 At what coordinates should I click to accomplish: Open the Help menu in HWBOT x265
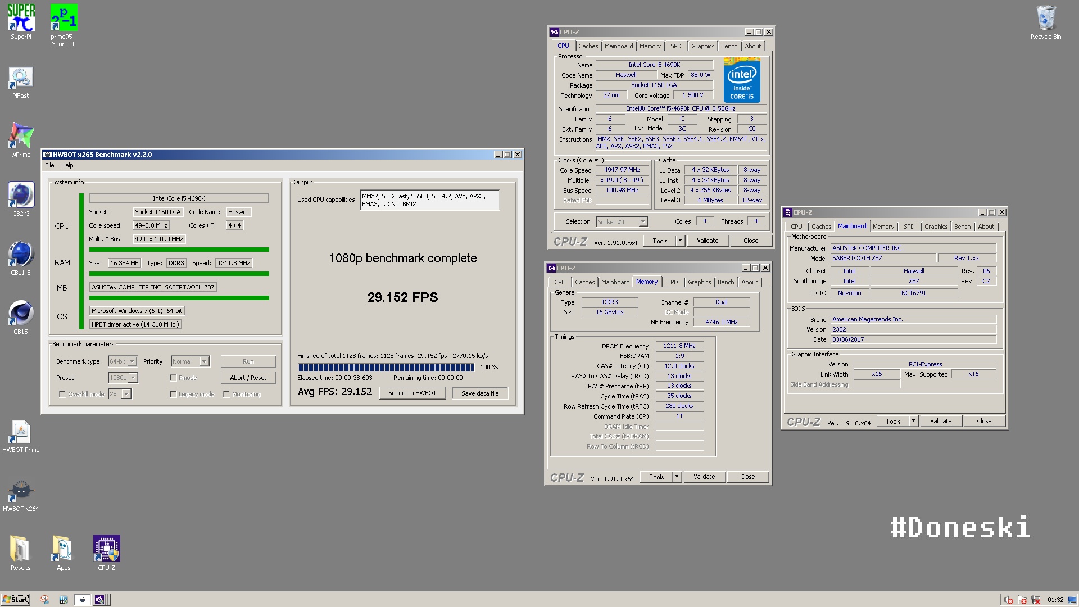[x=67, y=165]
